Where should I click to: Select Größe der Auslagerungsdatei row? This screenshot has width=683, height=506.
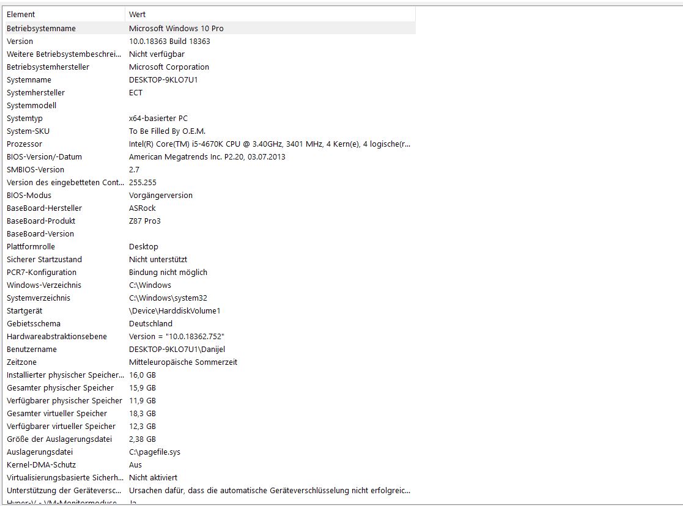[210, 439]
